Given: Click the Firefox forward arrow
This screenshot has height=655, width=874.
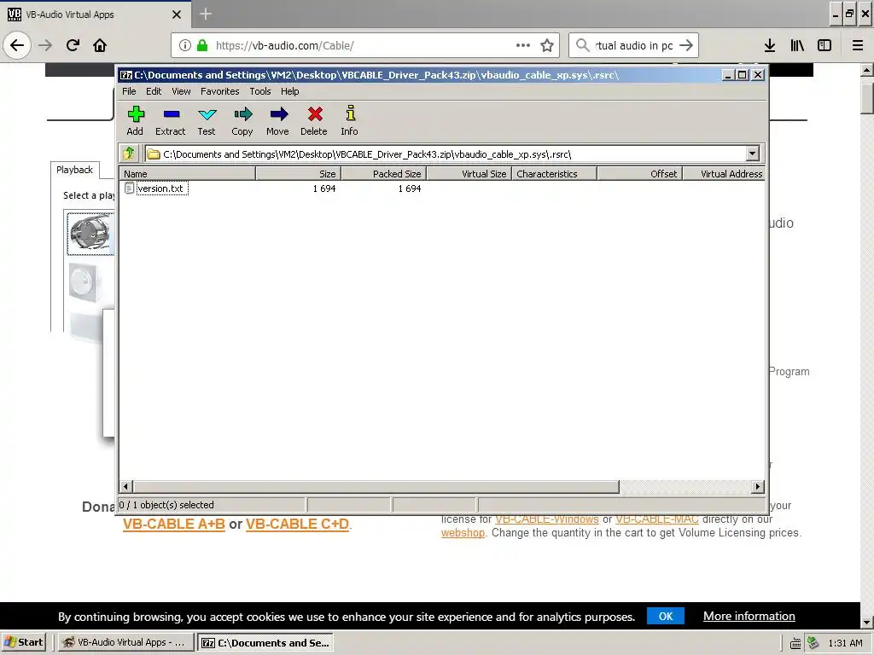Looking at the screenshot, I should point(45,45).
